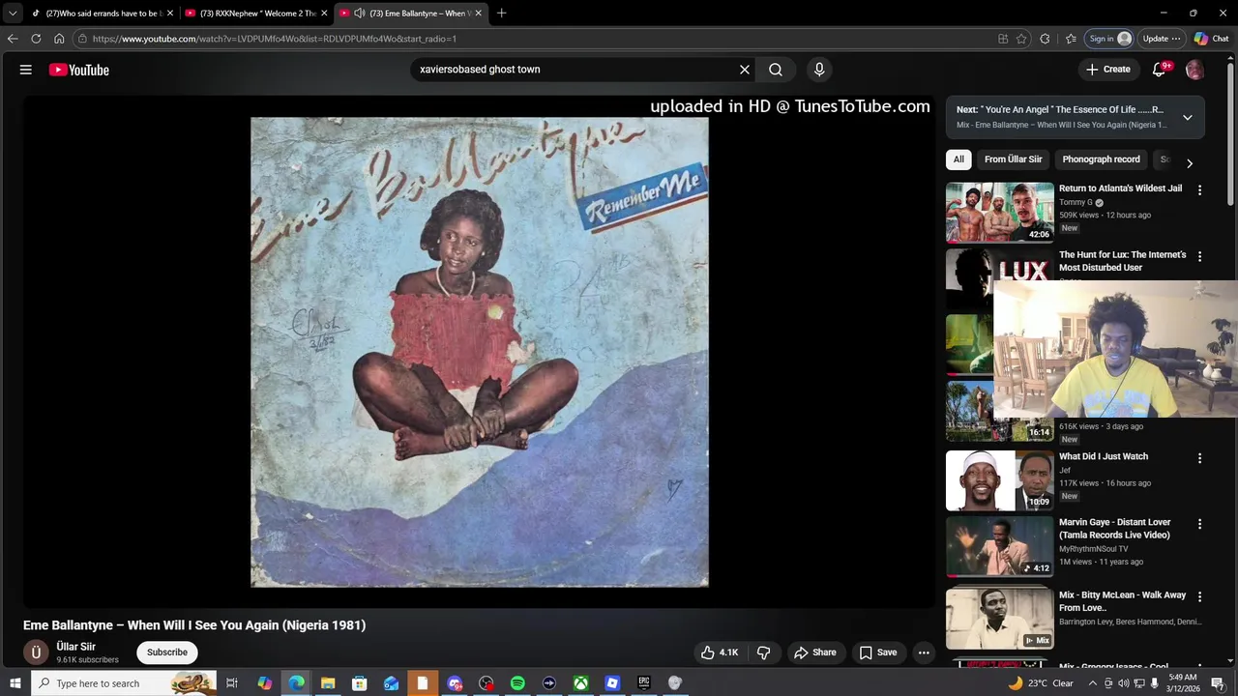
Task: Open Marvin Gaye Distant Lover thumbnail
Action: [x=999, y=546]
